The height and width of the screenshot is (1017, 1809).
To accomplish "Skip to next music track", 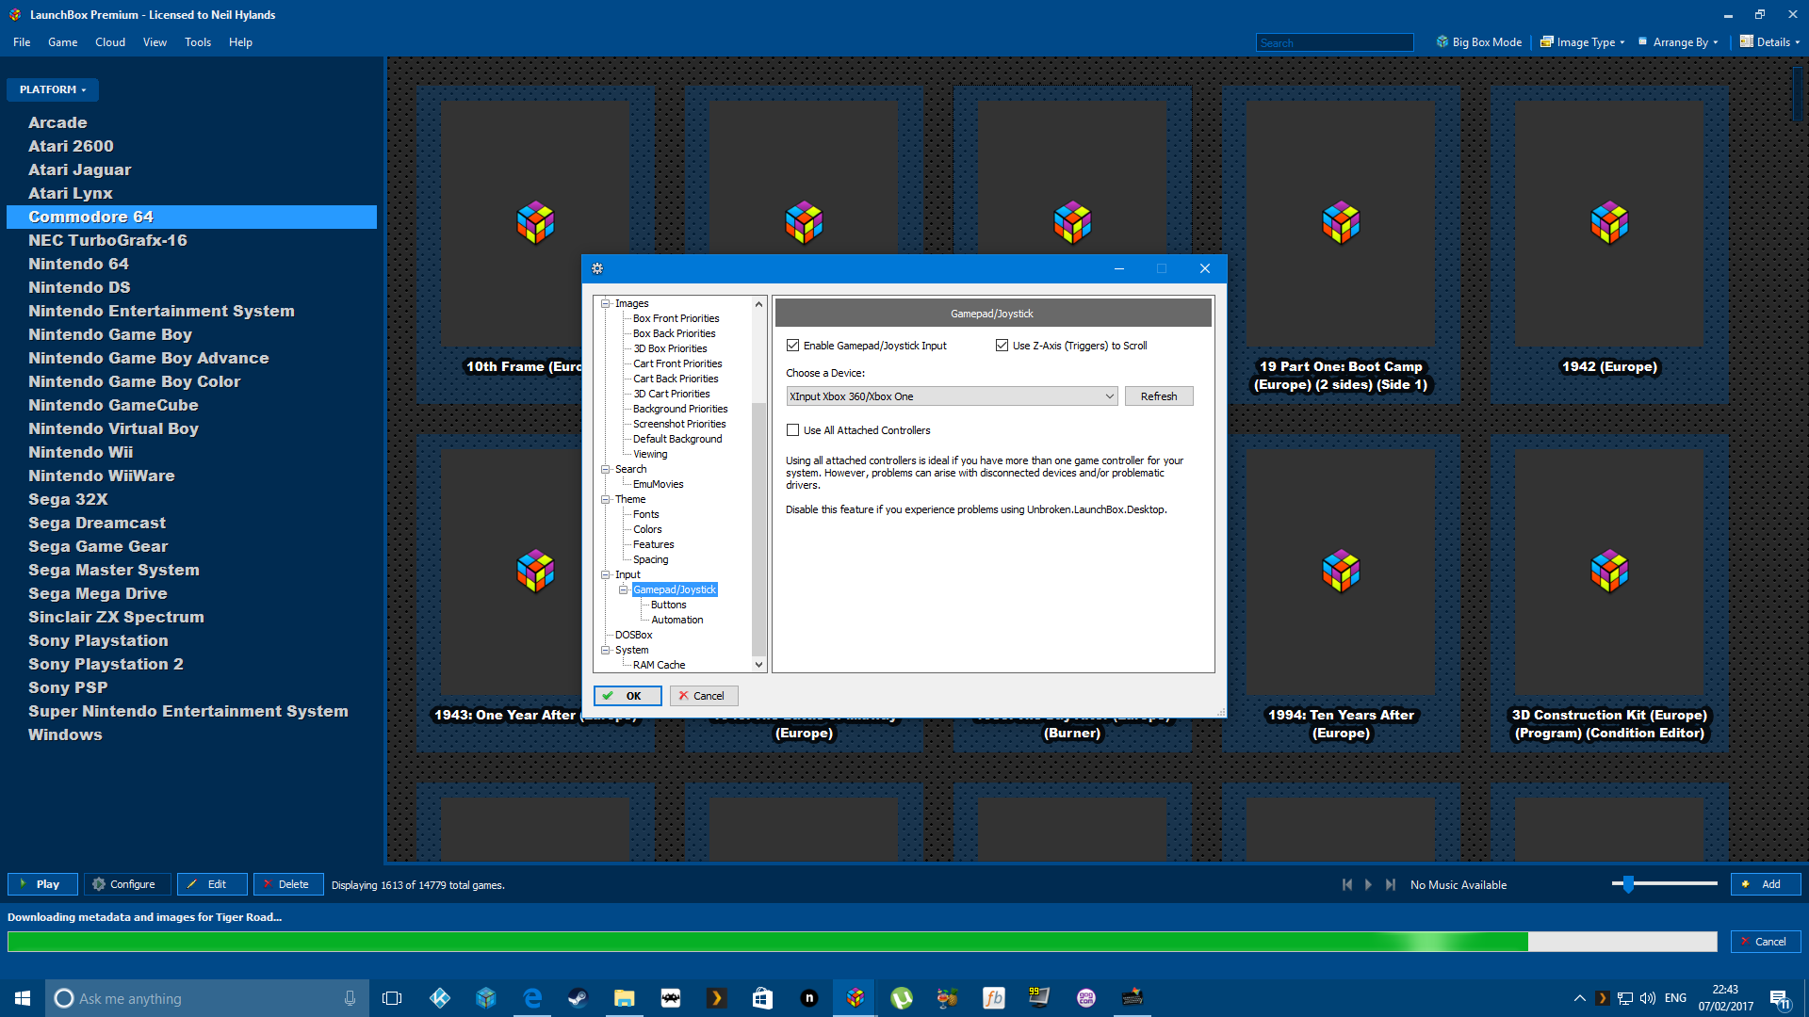I will 1390,884.
